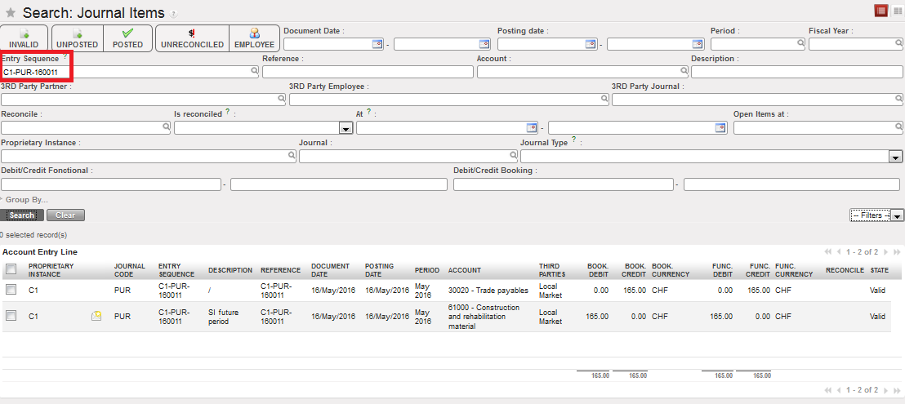Open the note icon on the second row
Image resolution: width=905 pixels, height=404 pixels.
96,316
